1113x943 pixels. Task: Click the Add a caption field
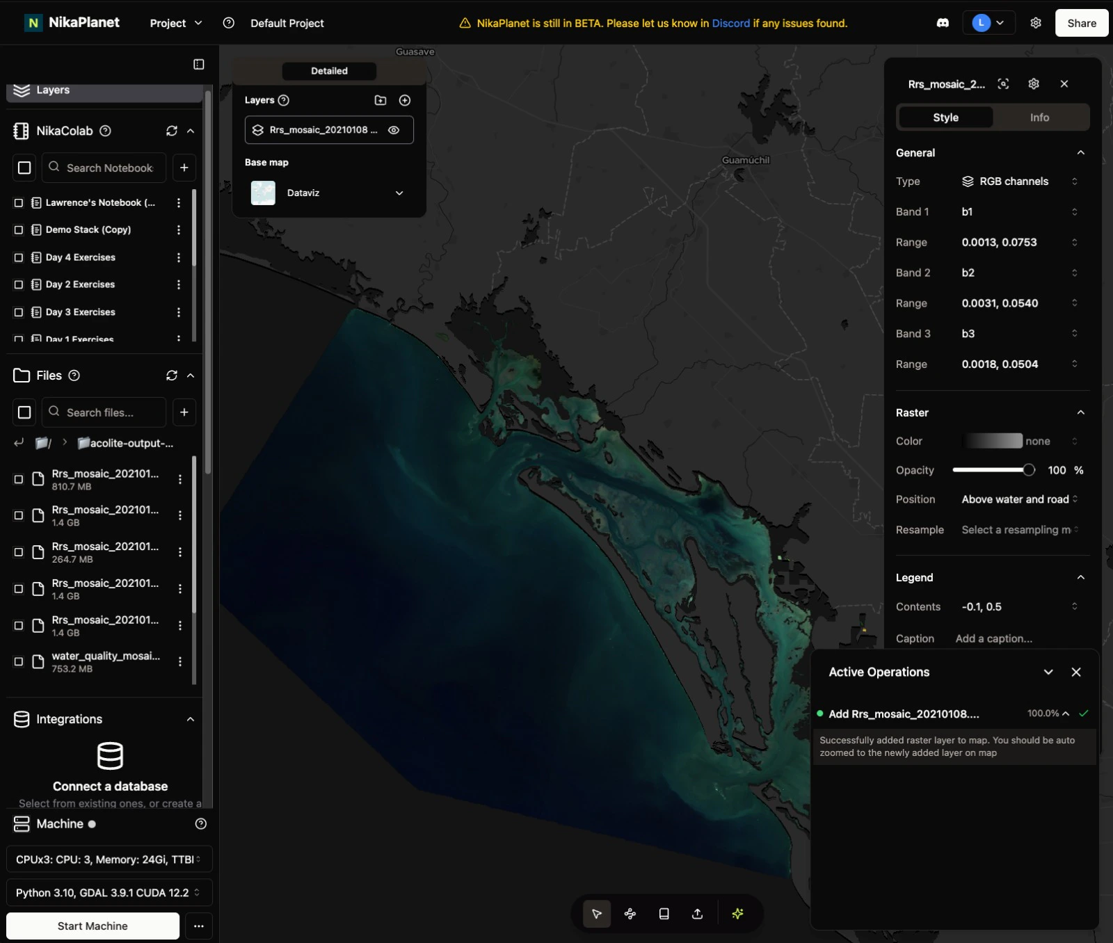993,638
